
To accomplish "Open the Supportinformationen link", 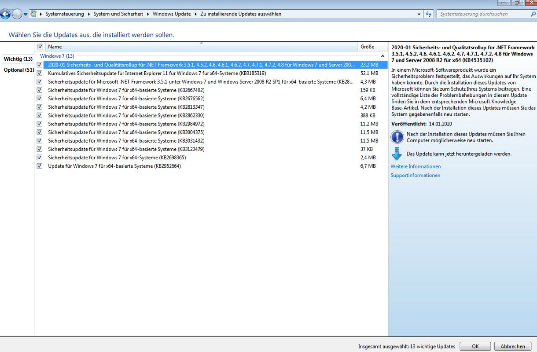I will pos(415,176).
